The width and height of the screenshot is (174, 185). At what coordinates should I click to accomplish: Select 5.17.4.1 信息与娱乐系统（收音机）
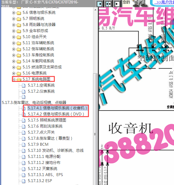58,108
